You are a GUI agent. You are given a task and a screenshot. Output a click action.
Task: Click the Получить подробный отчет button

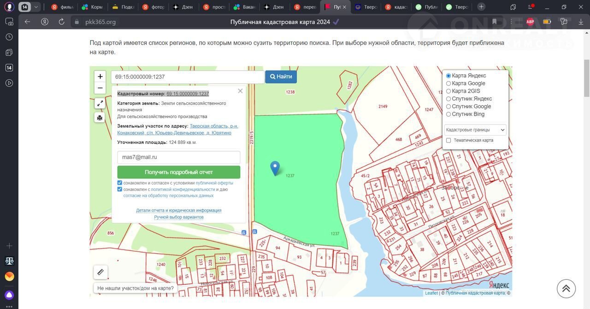178,172
